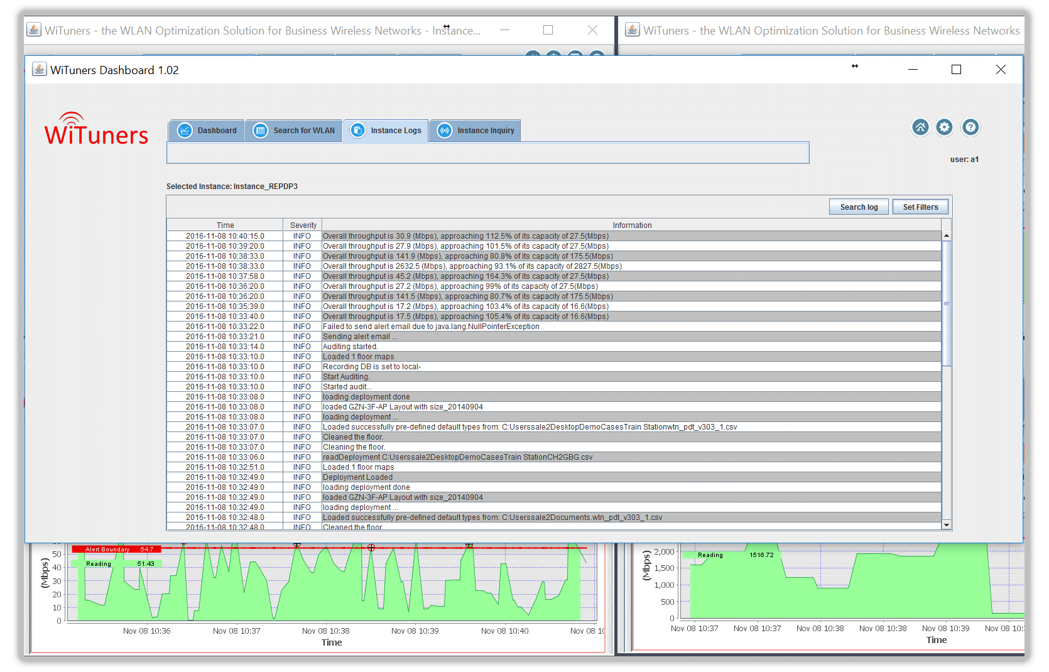This screenshot has height=672, width=1049.
Task: Select the 'Start Auditing.' log entry
Action: (x=554, y=377)
